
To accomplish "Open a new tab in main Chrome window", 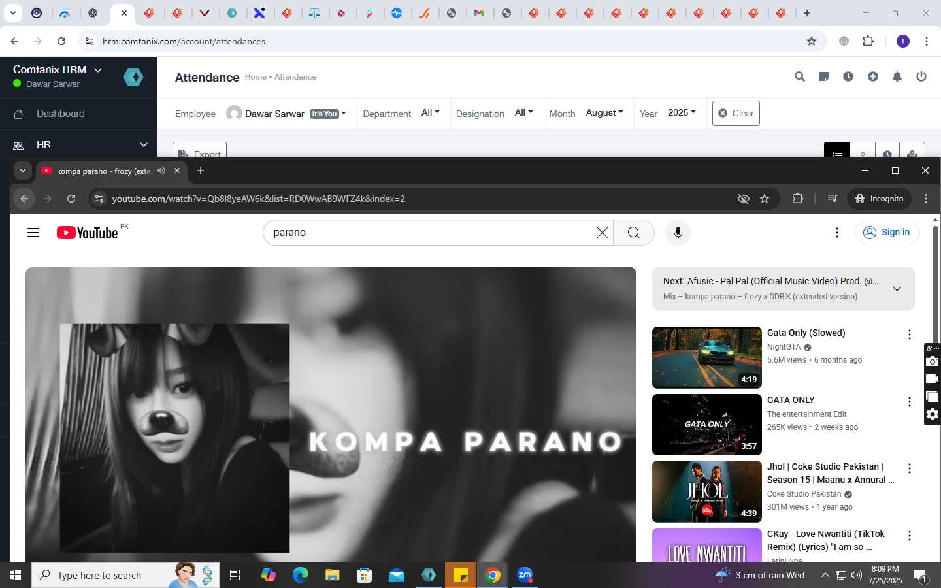I will (807, 13).
